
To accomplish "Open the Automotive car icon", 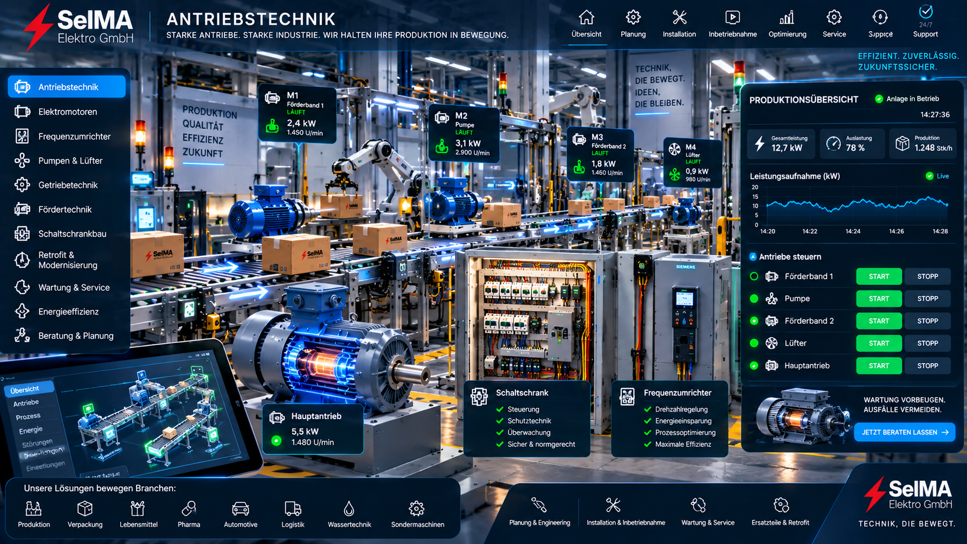I will [x=241, y=509].
